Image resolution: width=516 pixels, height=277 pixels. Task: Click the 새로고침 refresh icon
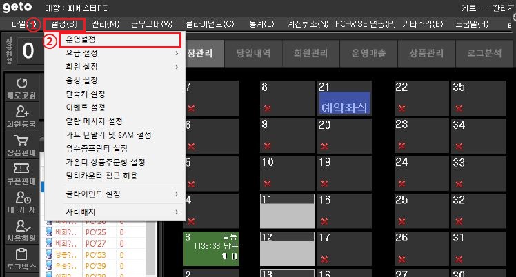21,85
